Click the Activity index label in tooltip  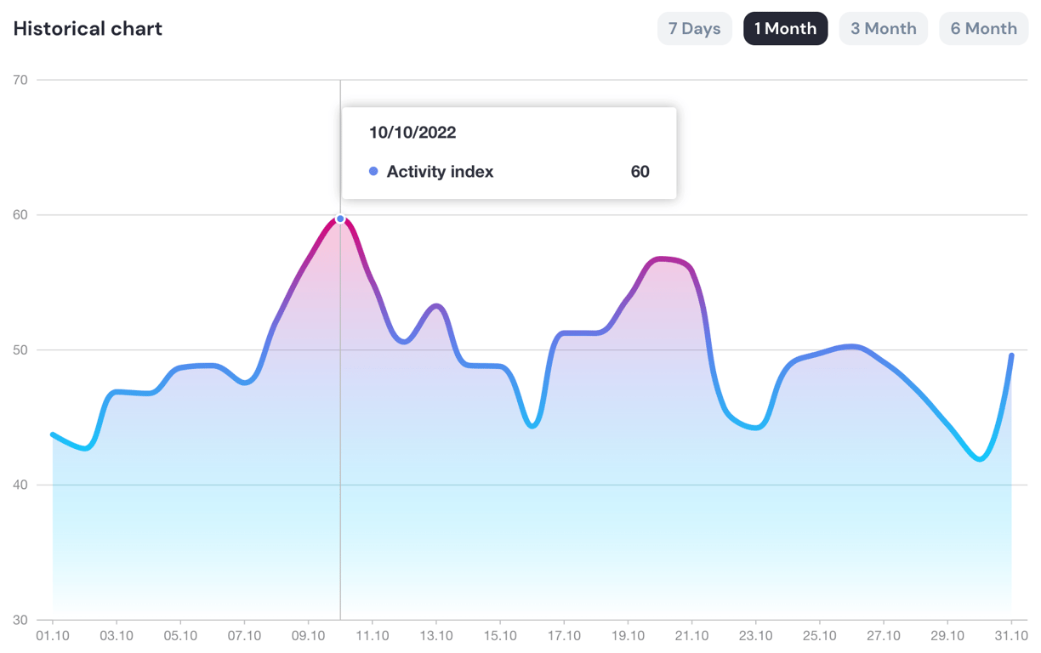[x=440, y=171]
